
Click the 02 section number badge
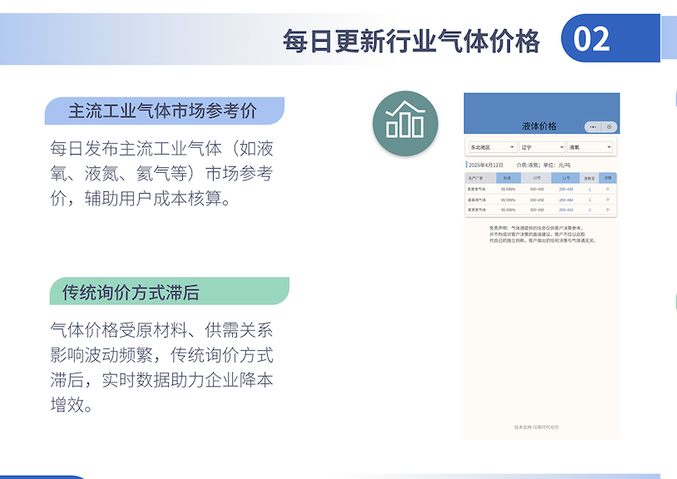pyautogui.click(x=610, y=38)
